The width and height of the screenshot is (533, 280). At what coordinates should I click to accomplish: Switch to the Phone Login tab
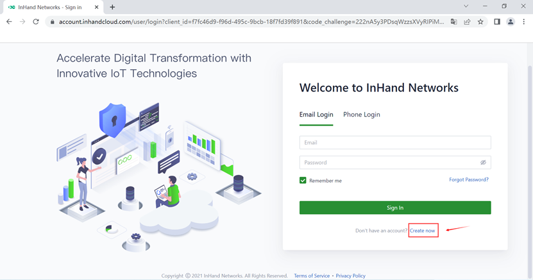tap(362, 115)
